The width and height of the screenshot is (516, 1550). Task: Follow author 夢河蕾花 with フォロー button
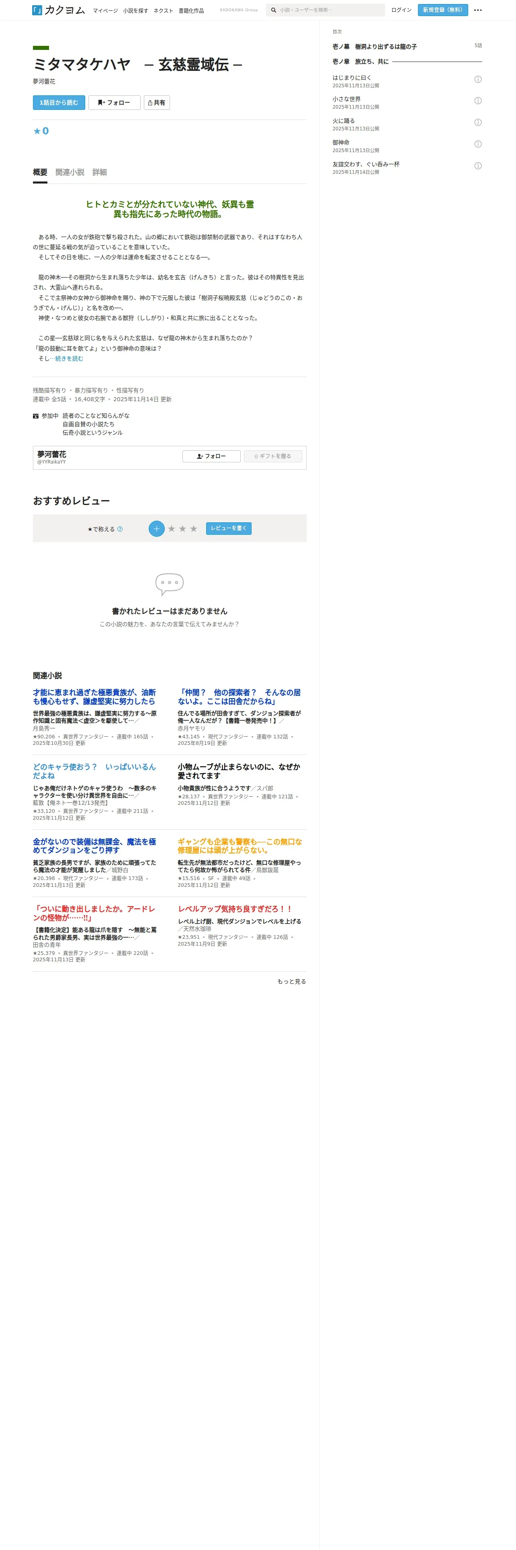211,457
